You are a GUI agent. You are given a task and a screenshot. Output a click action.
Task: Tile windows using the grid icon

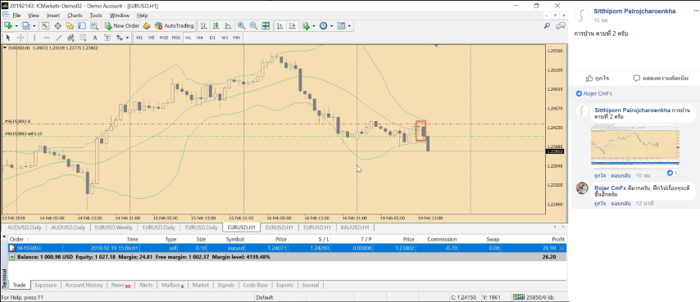click(266, 26)
